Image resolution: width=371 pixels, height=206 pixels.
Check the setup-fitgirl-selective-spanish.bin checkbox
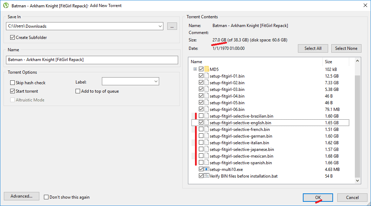click(x=201, y=162)
